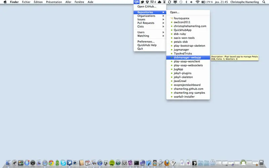Viewport: 269px width, 168px height.
Task: Open the volume speaker icon
Action: tap(191, 2)
